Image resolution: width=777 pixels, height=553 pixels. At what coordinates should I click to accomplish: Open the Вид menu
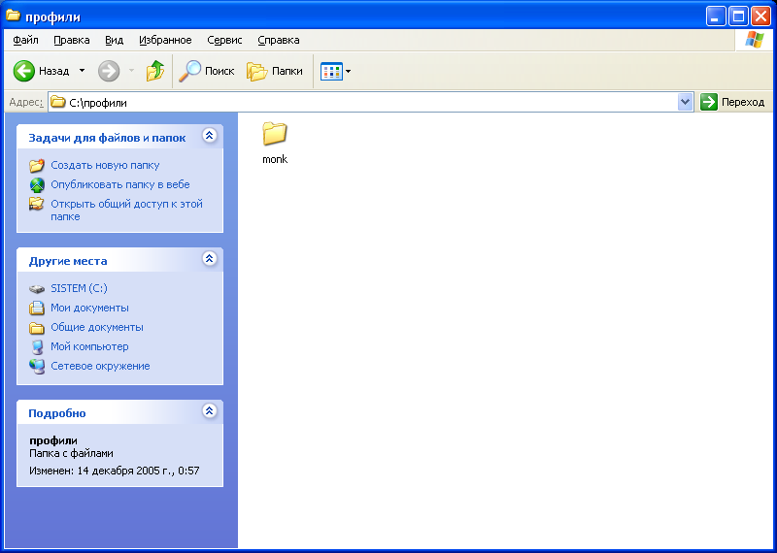tap(114, 40)
